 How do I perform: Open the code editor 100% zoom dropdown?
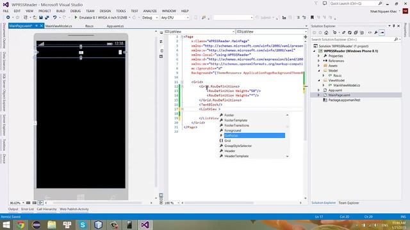(178, 203)
